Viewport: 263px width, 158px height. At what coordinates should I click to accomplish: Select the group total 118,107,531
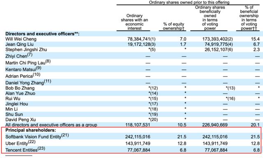pos(138,125)
